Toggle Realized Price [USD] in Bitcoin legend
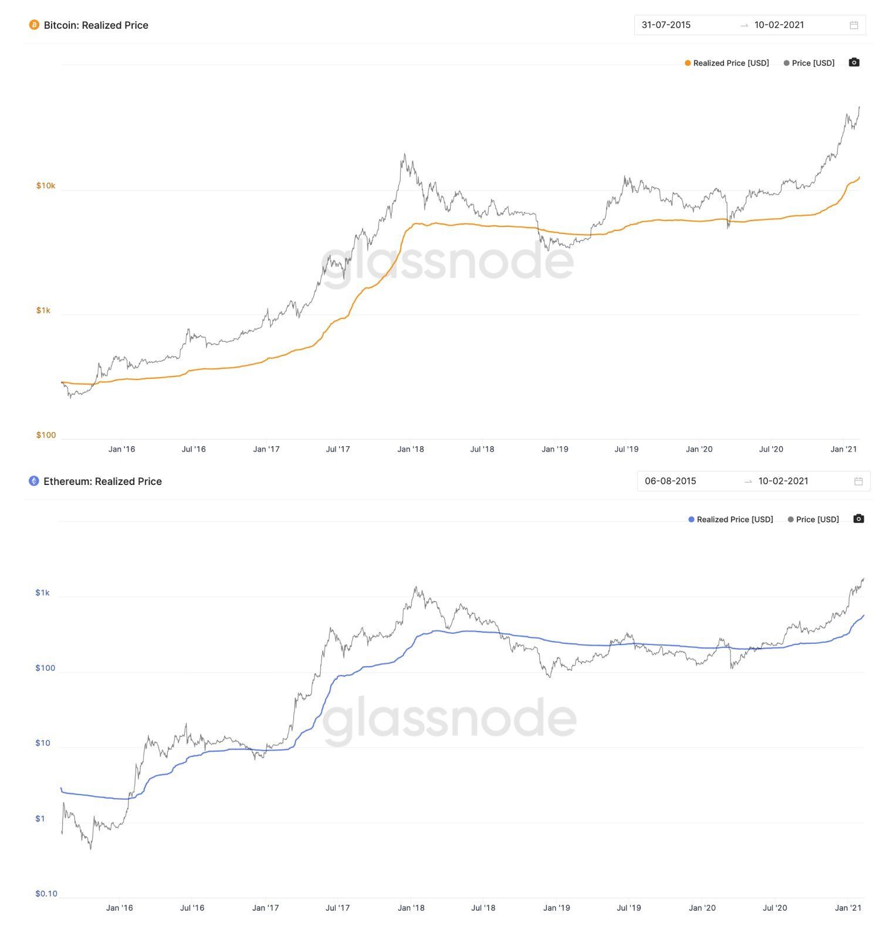Screen dimensions: 893x930 (x=730, y=63)
